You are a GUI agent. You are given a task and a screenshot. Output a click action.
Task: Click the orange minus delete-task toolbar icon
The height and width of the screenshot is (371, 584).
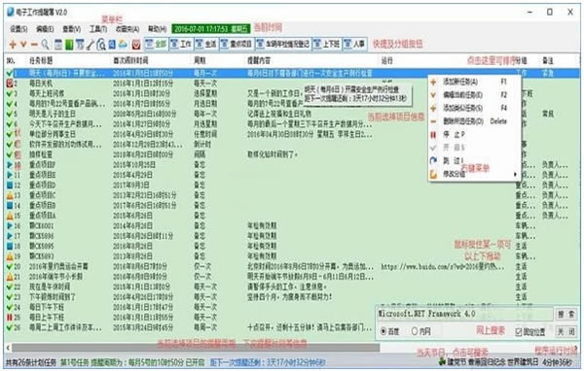pyautogui.click(x=34, y=45)
